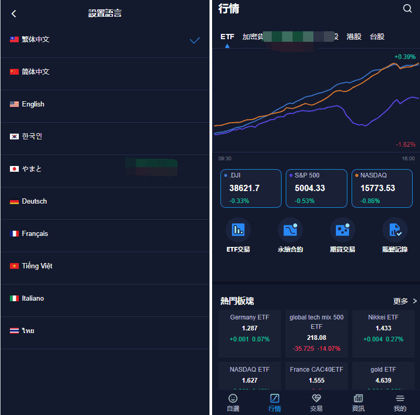Image resolution: width=420 pixels, height=415 pixels.
Task: Open the 永續合約 perpetual contract icon
Action: 290,230
